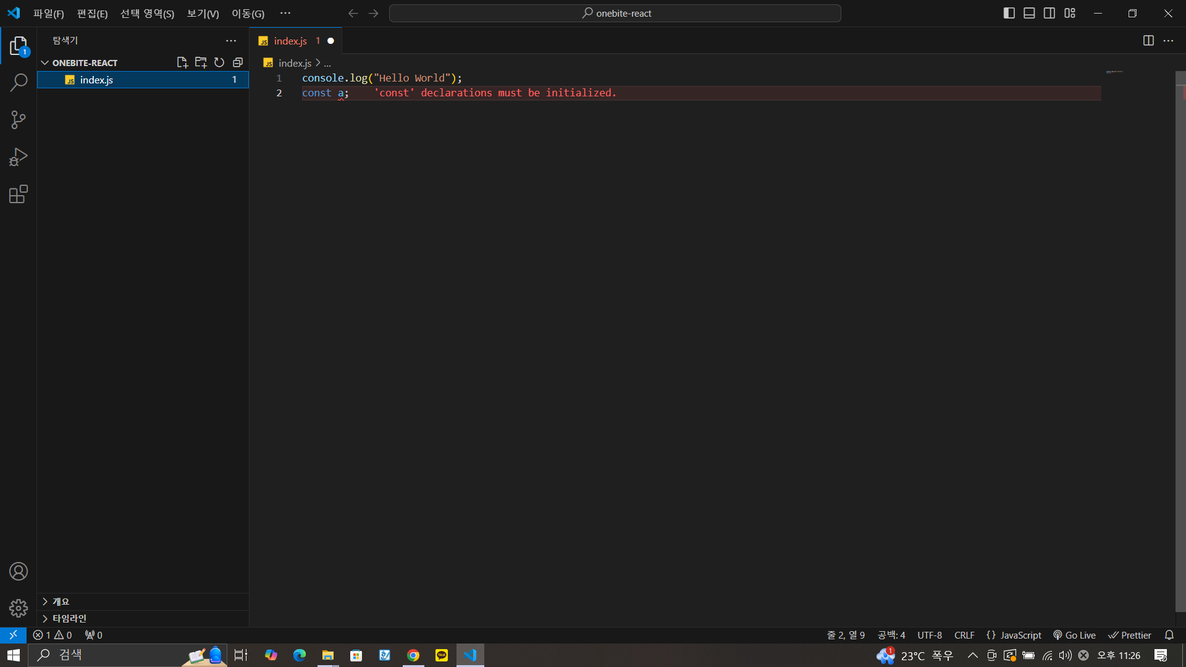The image size is (1186, 667).
Task: Click line number 2 in gutter
Action: click(279, 93)
